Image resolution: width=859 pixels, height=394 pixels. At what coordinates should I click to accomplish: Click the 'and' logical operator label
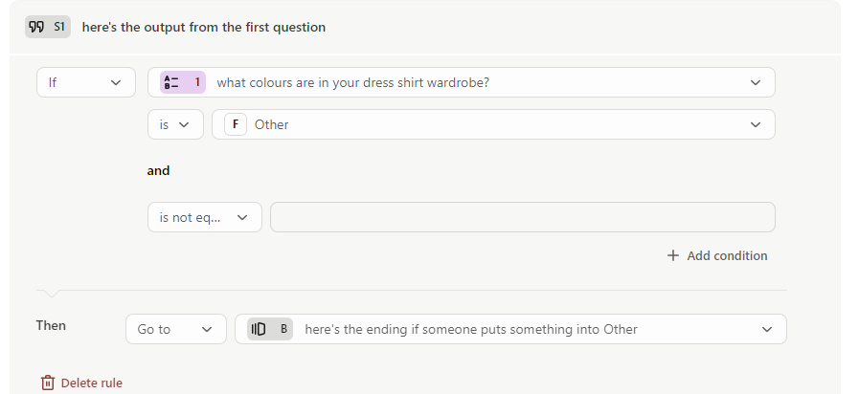[158, 171]
